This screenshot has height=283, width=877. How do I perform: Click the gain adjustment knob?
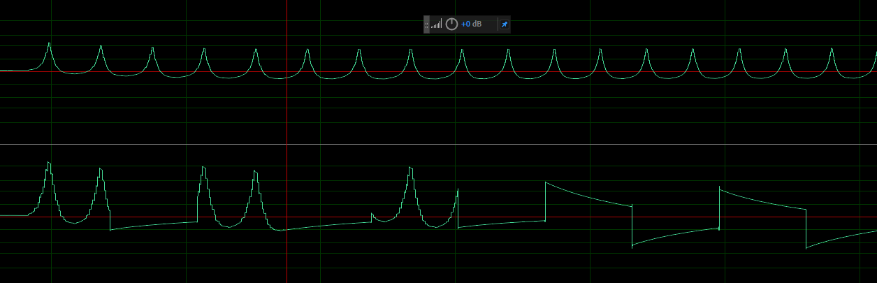(451, 24)
